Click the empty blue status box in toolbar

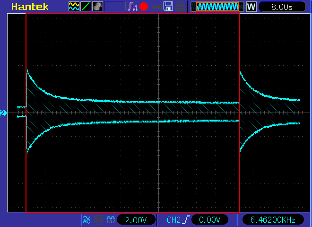(115, 7)
